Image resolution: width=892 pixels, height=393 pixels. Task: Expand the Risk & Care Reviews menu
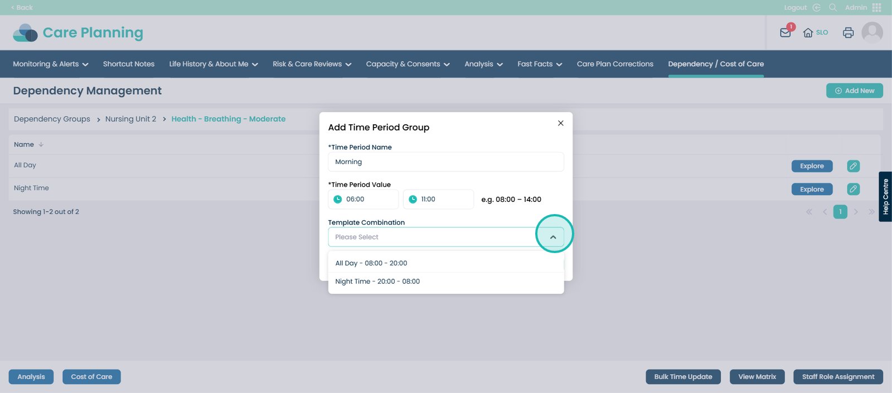click(312, 64)
